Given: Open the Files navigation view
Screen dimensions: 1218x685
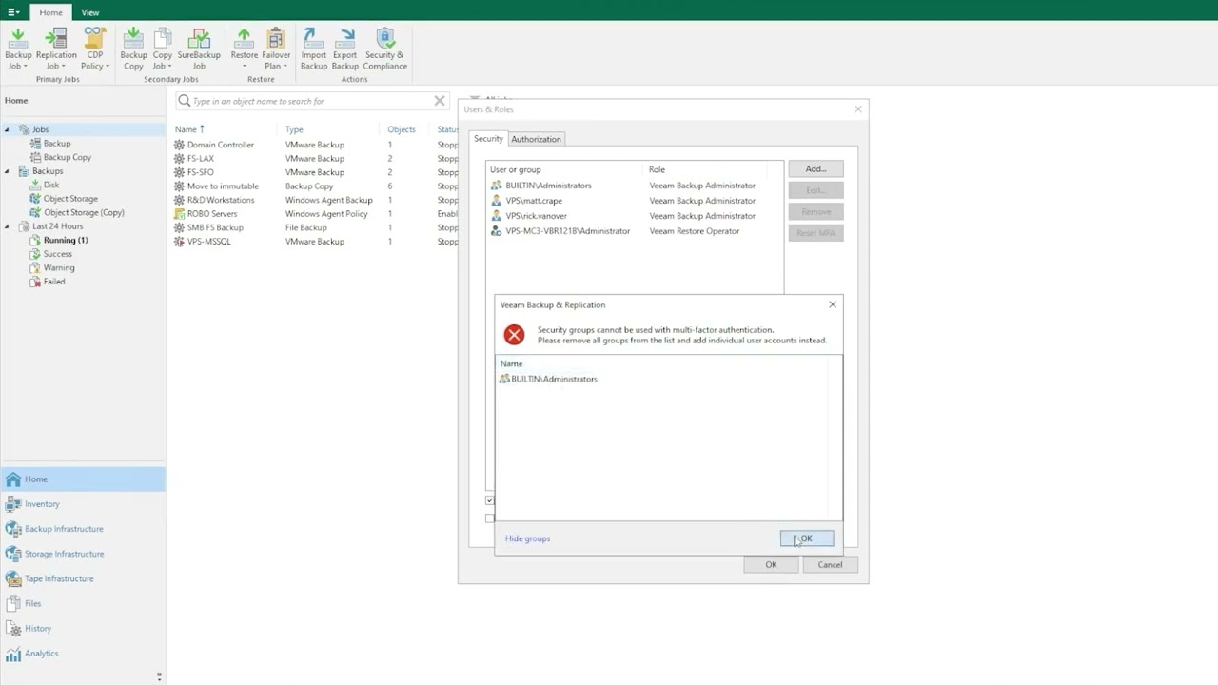Looking at the screenshot, I should pyautogui.click(x=83, y=603).
